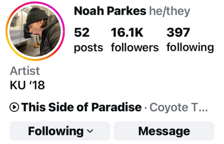The height and width of the screenshot is (144, 224).
Task: Click the Noah Parkes display name
Action: (110, 11)
